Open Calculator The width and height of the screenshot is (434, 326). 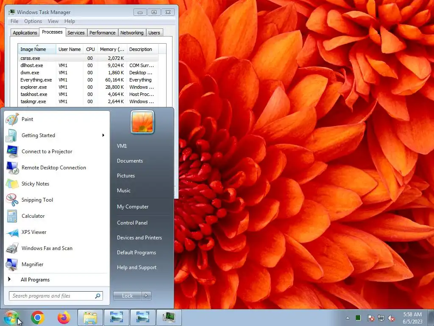(x=57, y=216)
